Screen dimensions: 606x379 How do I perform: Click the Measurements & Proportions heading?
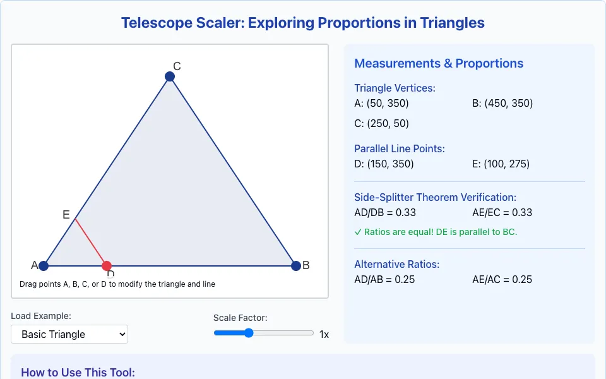click(x=439, y=63)
